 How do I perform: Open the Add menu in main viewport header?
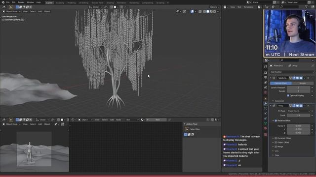pos(40,11)
